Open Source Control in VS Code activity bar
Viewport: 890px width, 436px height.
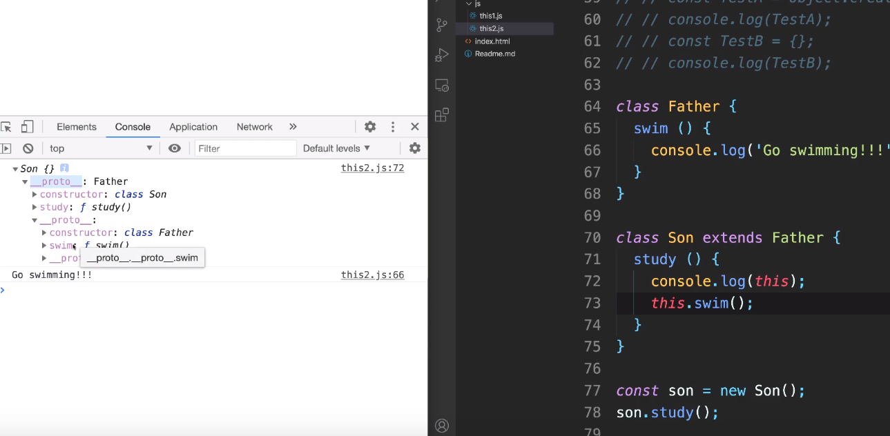coord(442,26)
